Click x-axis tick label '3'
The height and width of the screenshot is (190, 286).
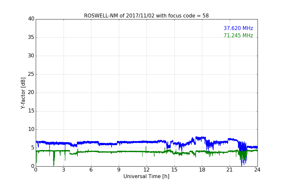(x=64, y=170)
